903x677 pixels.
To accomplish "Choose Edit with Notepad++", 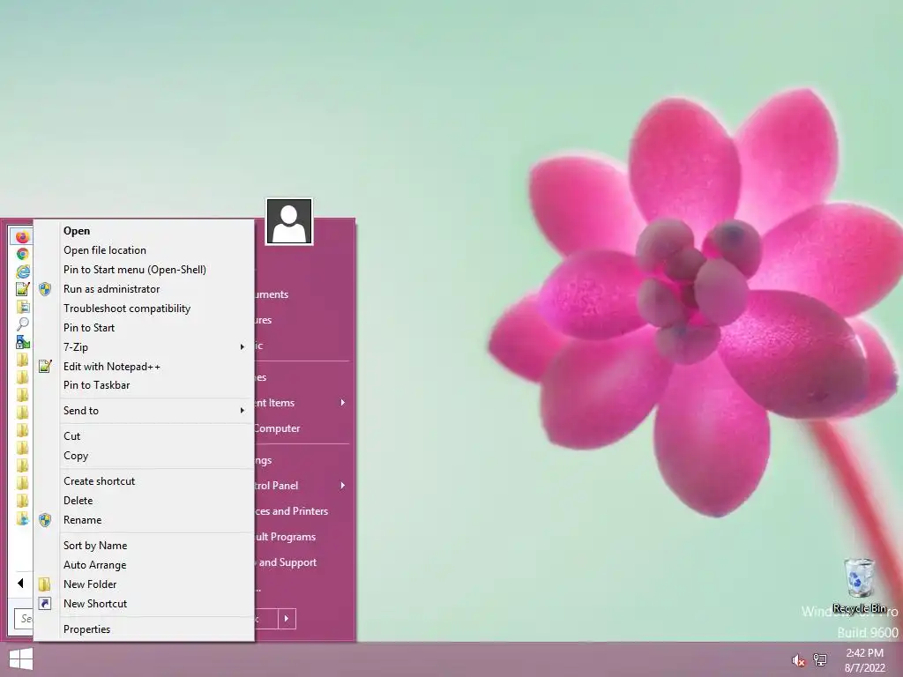I will pos(144,367).
